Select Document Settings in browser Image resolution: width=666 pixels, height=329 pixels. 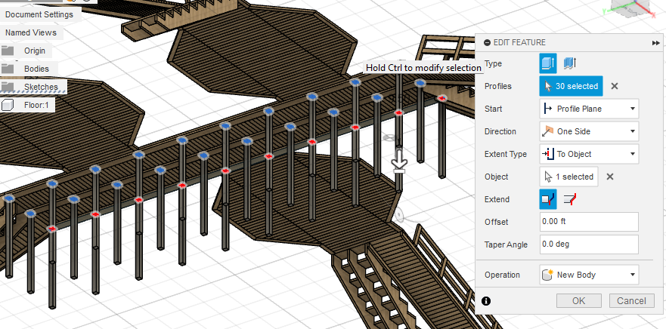click(x=39, y=14)
